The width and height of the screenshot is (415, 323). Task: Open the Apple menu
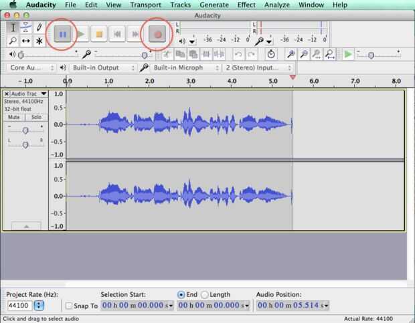[x=13, y=5]
